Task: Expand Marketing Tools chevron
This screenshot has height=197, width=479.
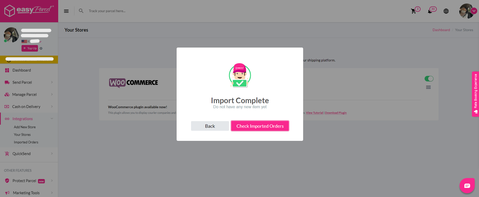Action: pyautogui.click(x=52, y=193)
